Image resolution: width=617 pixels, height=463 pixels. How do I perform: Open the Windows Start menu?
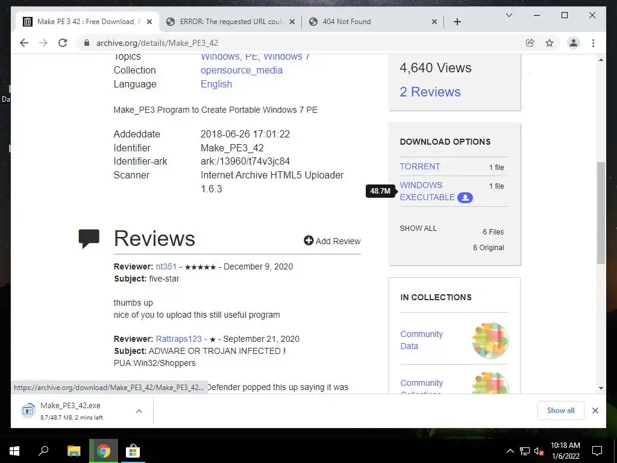coord(14,451)
